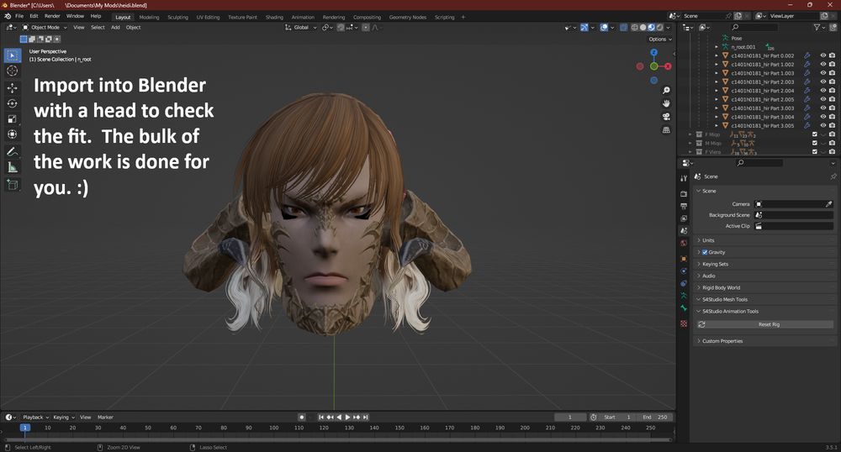
Task: Expand the n_root.001 tree item
Action: pos(716,47)
